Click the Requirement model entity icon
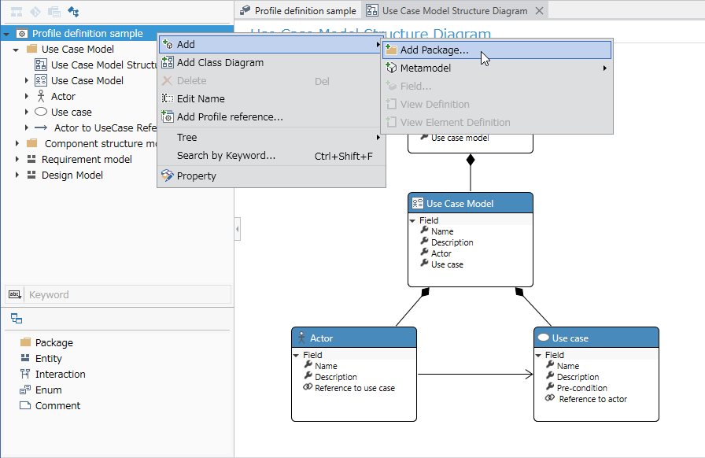Viewport: 705px width, 458px height. [x=31, y=159]
